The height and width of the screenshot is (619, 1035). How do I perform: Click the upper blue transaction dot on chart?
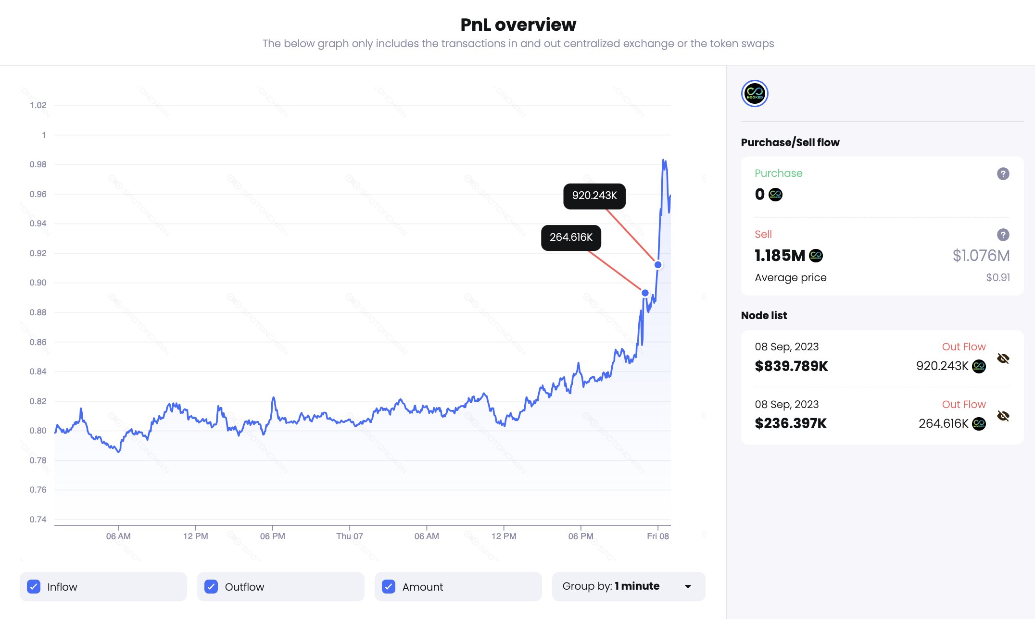click(x=658, y=265)
